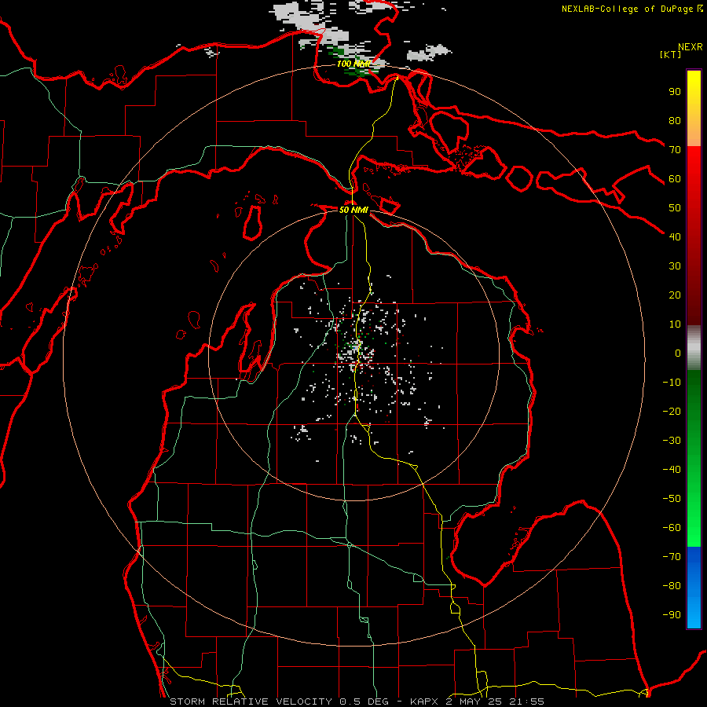
Task: Click the 0 value on the velocity scale
Action: (x=678, y=353)
